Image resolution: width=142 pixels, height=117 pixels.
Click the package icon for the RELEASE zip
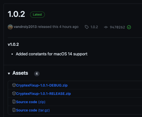click(x=14, y=93)
